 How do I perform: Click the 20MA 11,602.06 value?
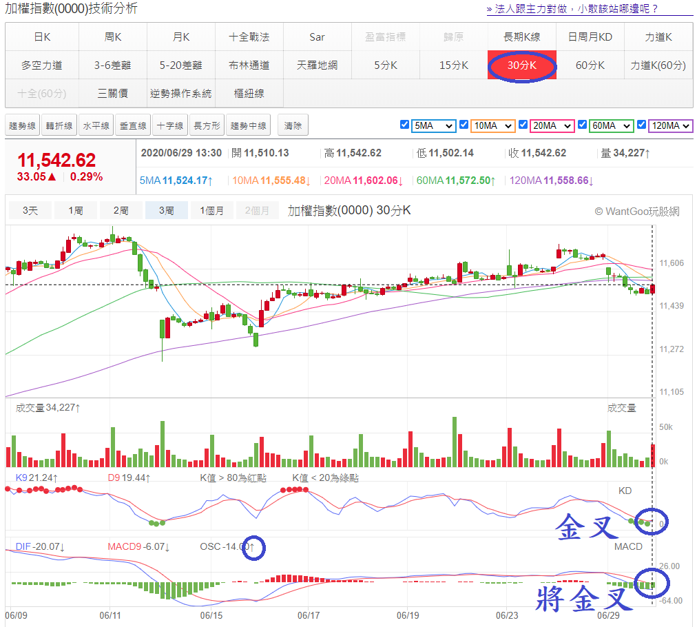[364, 181]
